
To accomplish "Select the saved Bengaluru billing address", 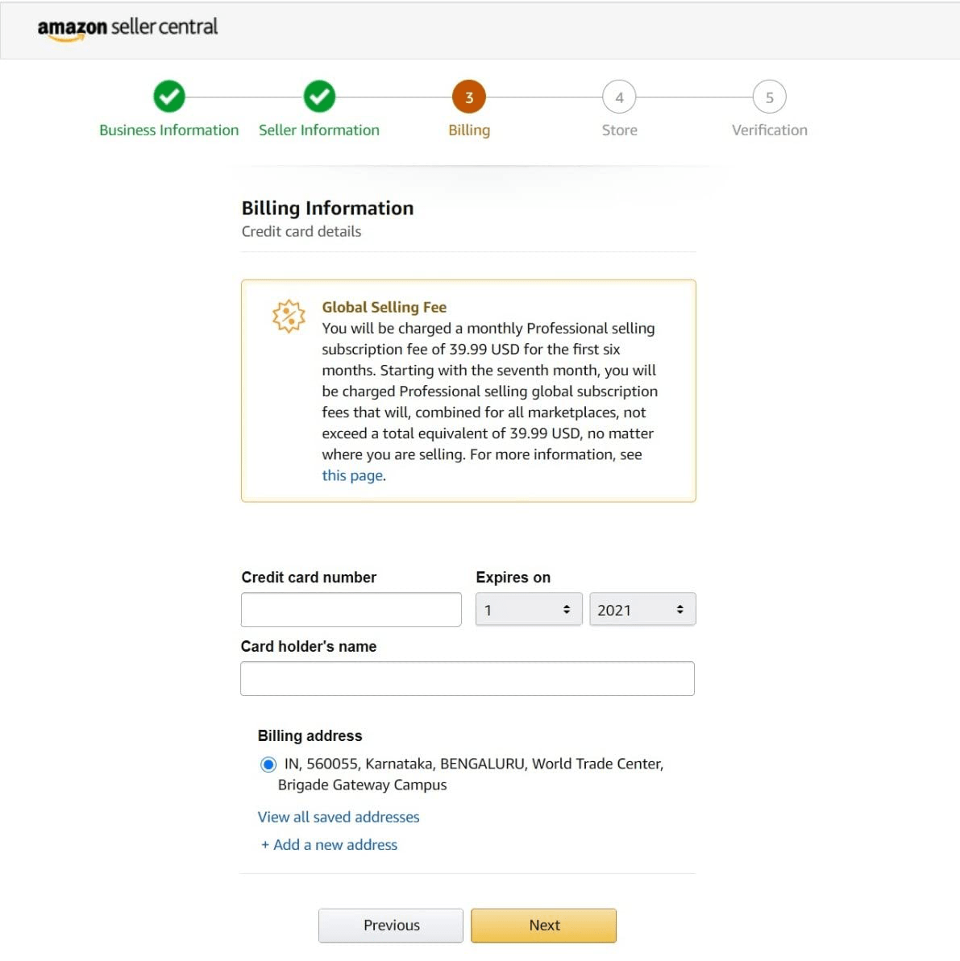I will (268, 764).
